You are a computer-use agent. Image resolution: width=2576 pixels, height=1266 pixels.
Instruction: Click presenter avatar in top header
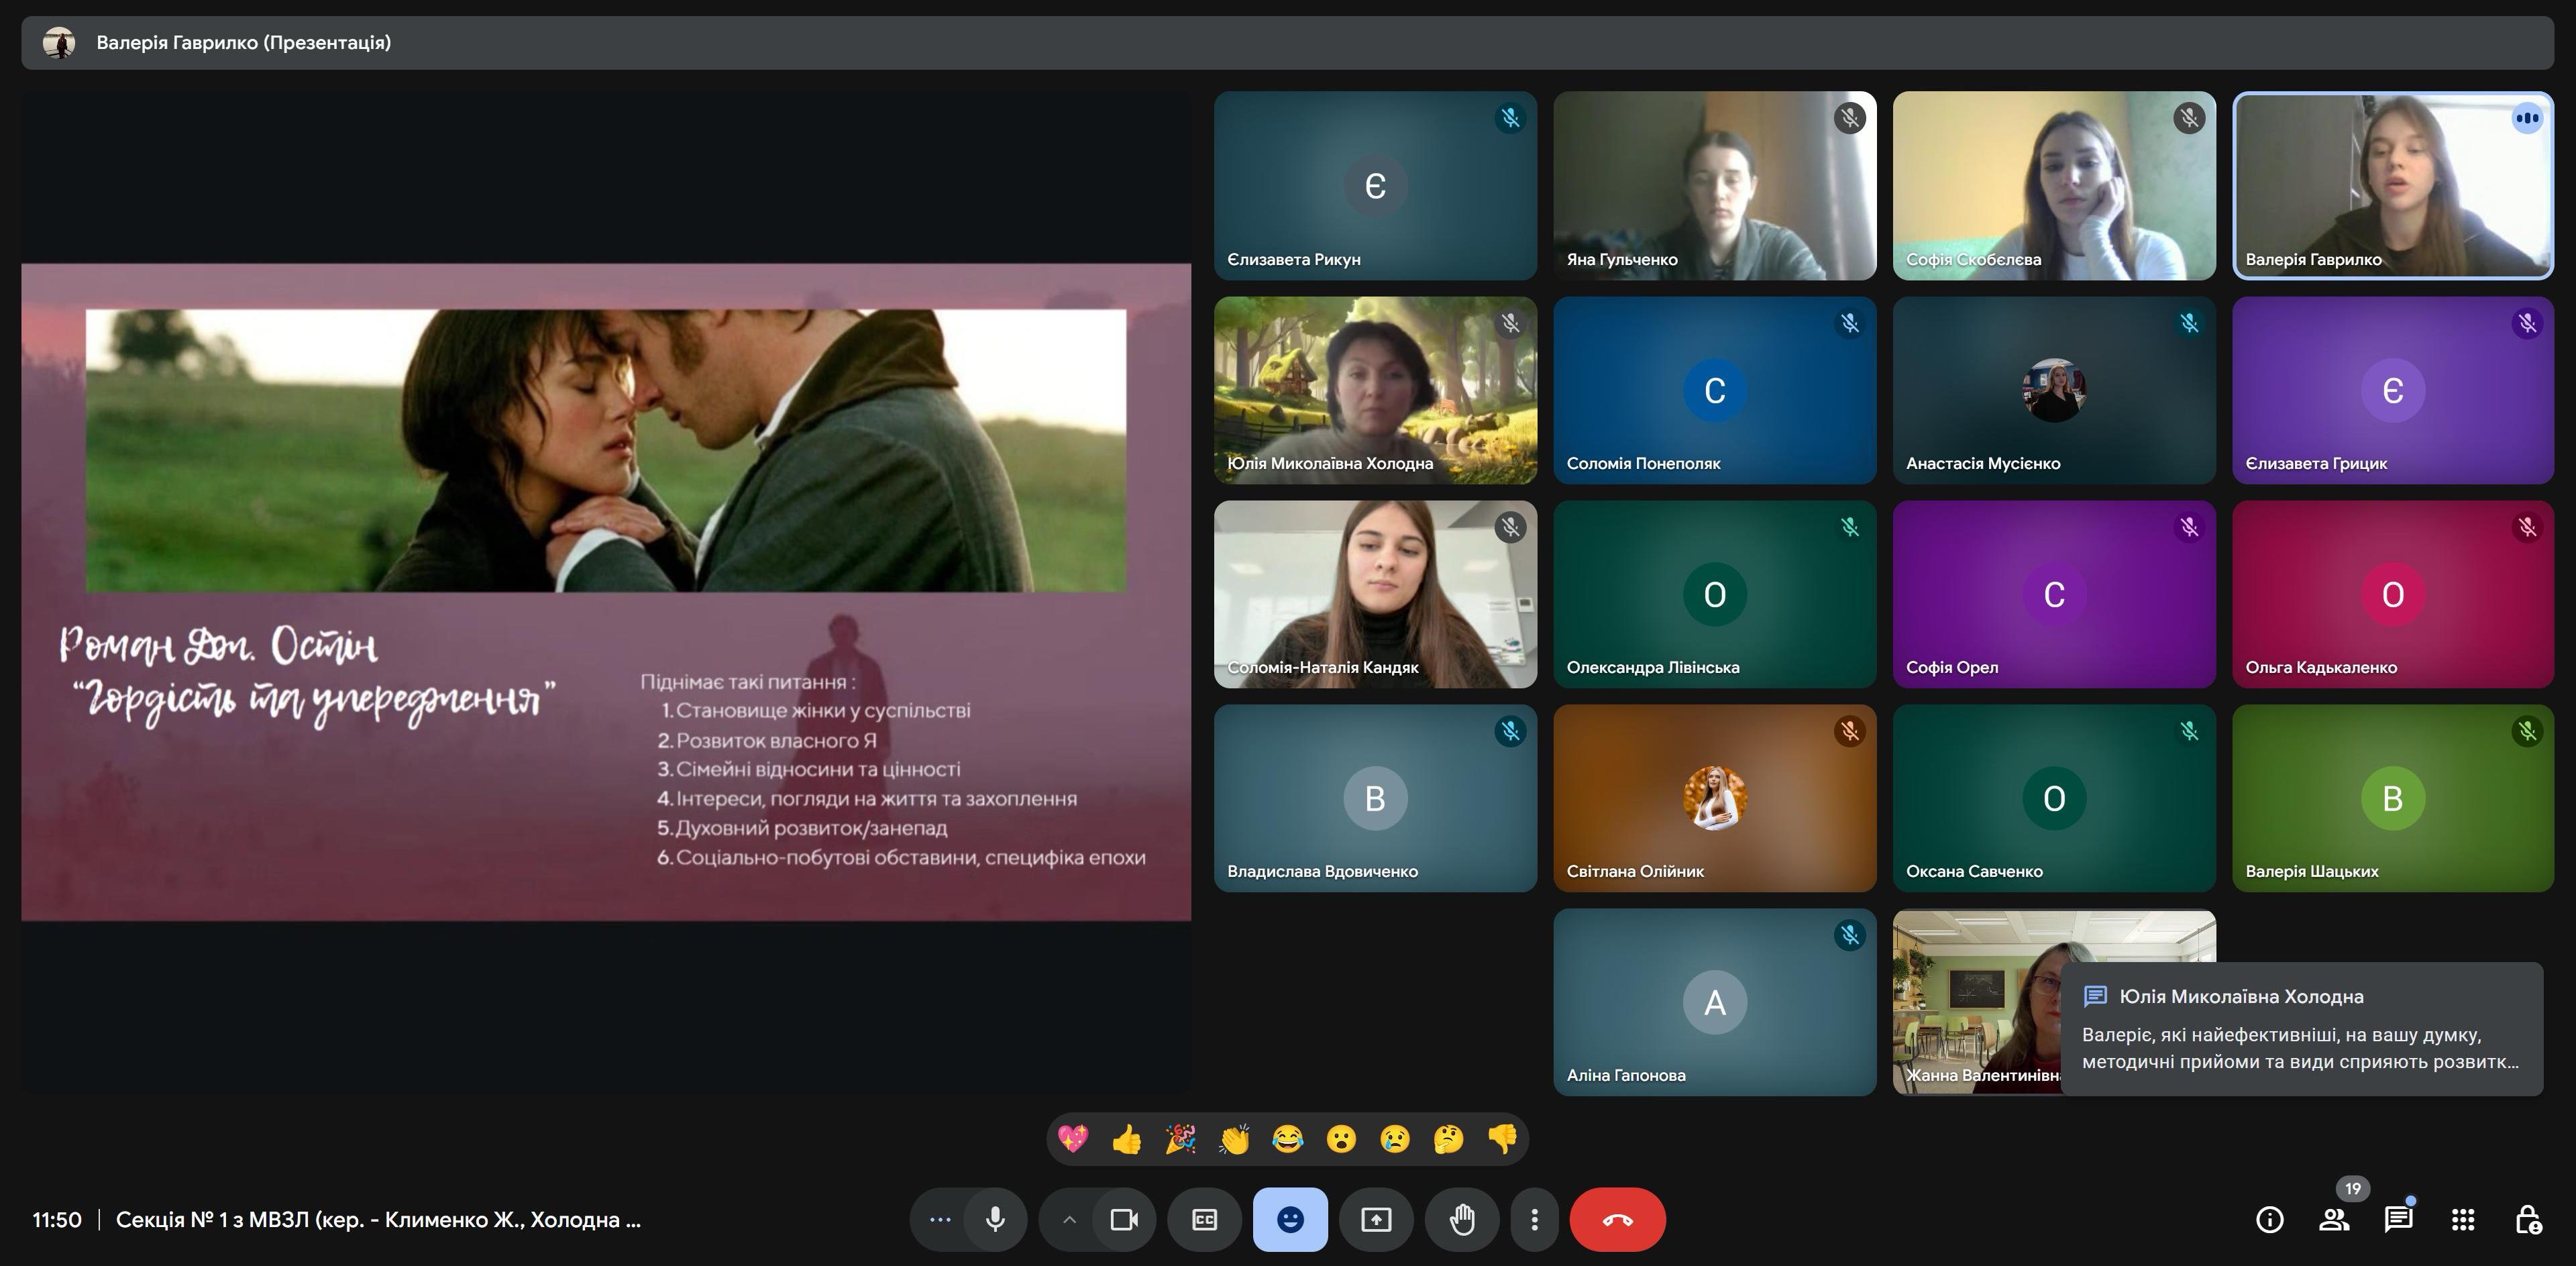click(59, 43)
